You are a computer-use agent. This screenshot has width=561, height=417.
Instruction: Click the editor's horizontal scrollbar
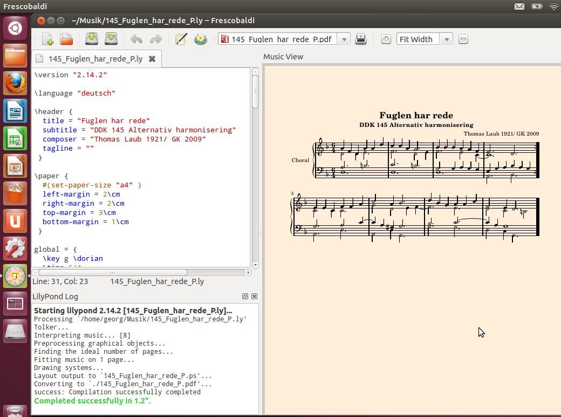pos(113,272)
